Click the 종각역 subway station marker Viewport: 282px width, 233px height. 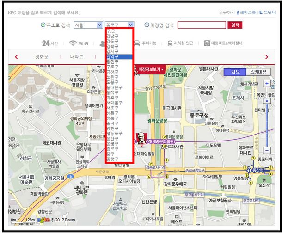pyautogui.click(x=256, y=170)
